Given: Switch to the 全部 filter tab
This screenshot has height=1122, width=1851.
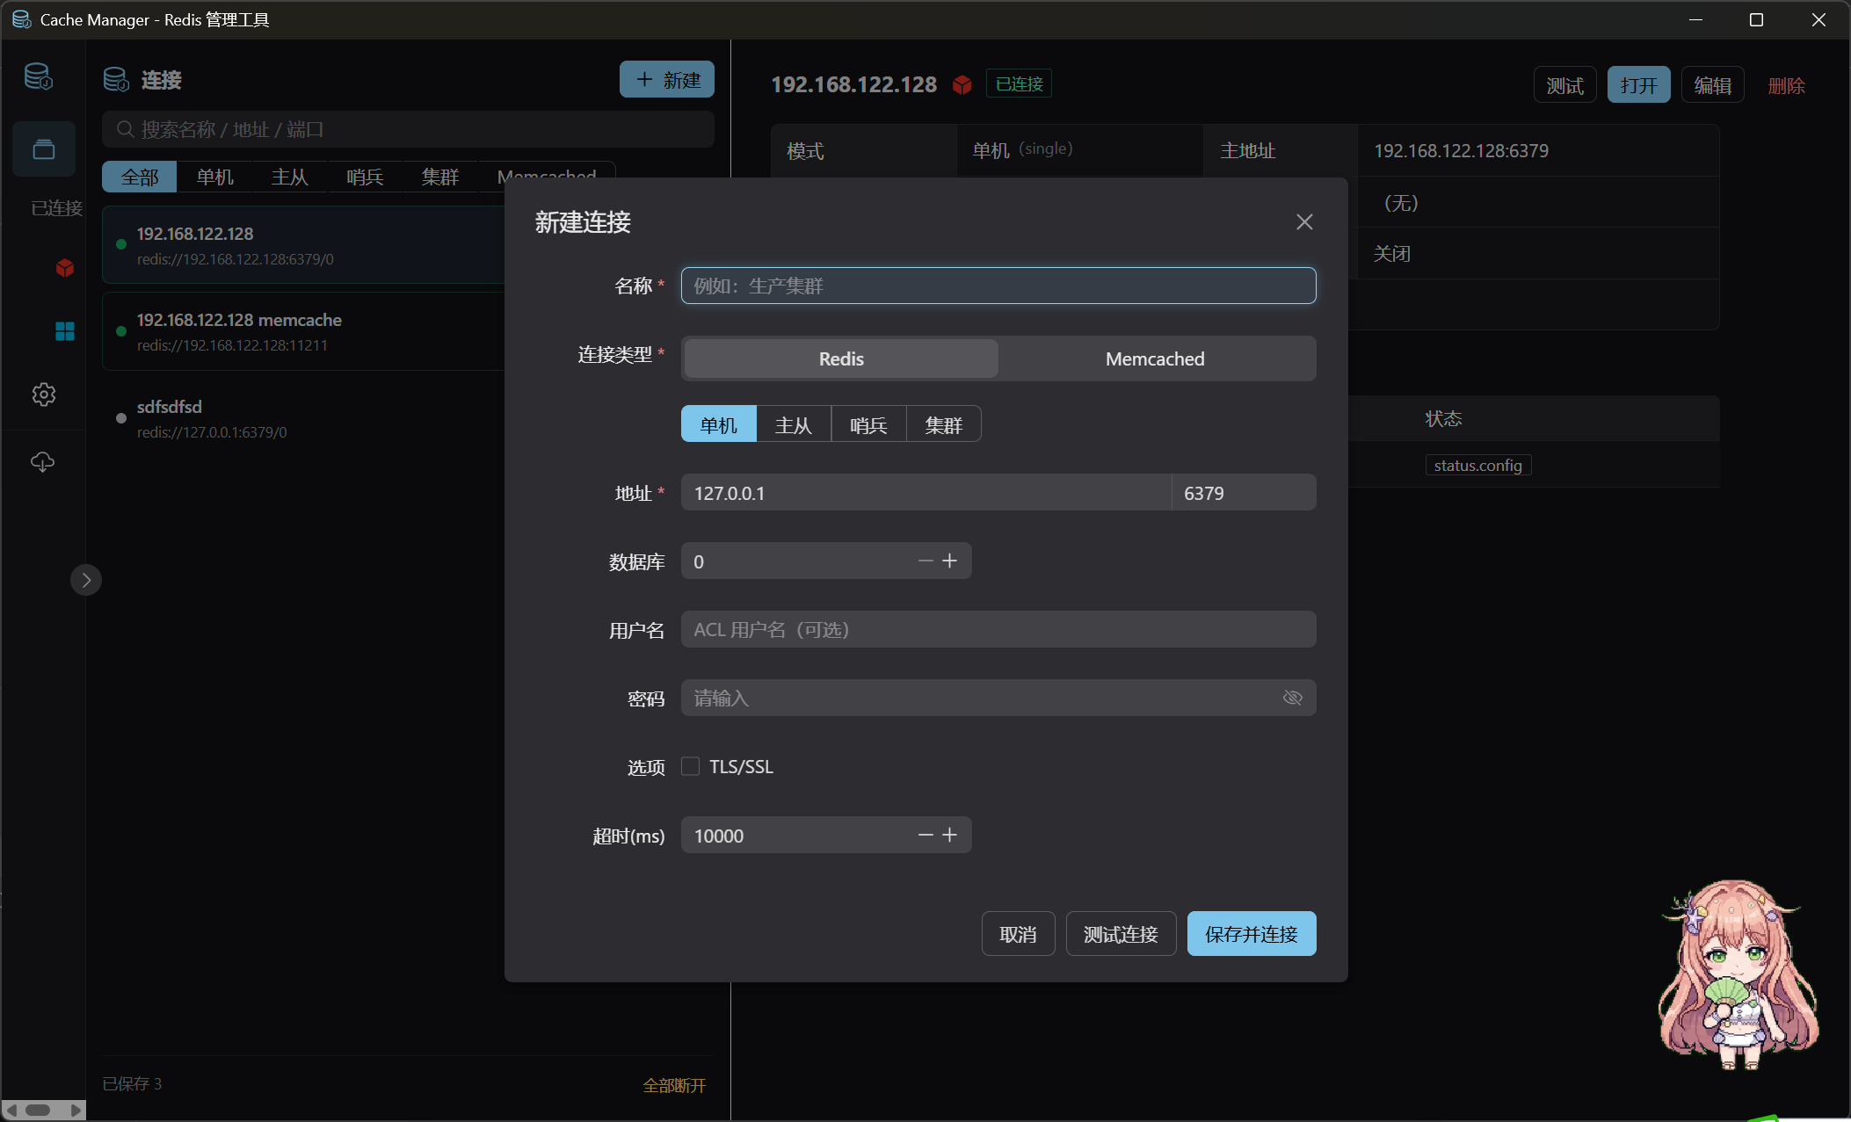Looking at the screenshot, I should point(140,177).
